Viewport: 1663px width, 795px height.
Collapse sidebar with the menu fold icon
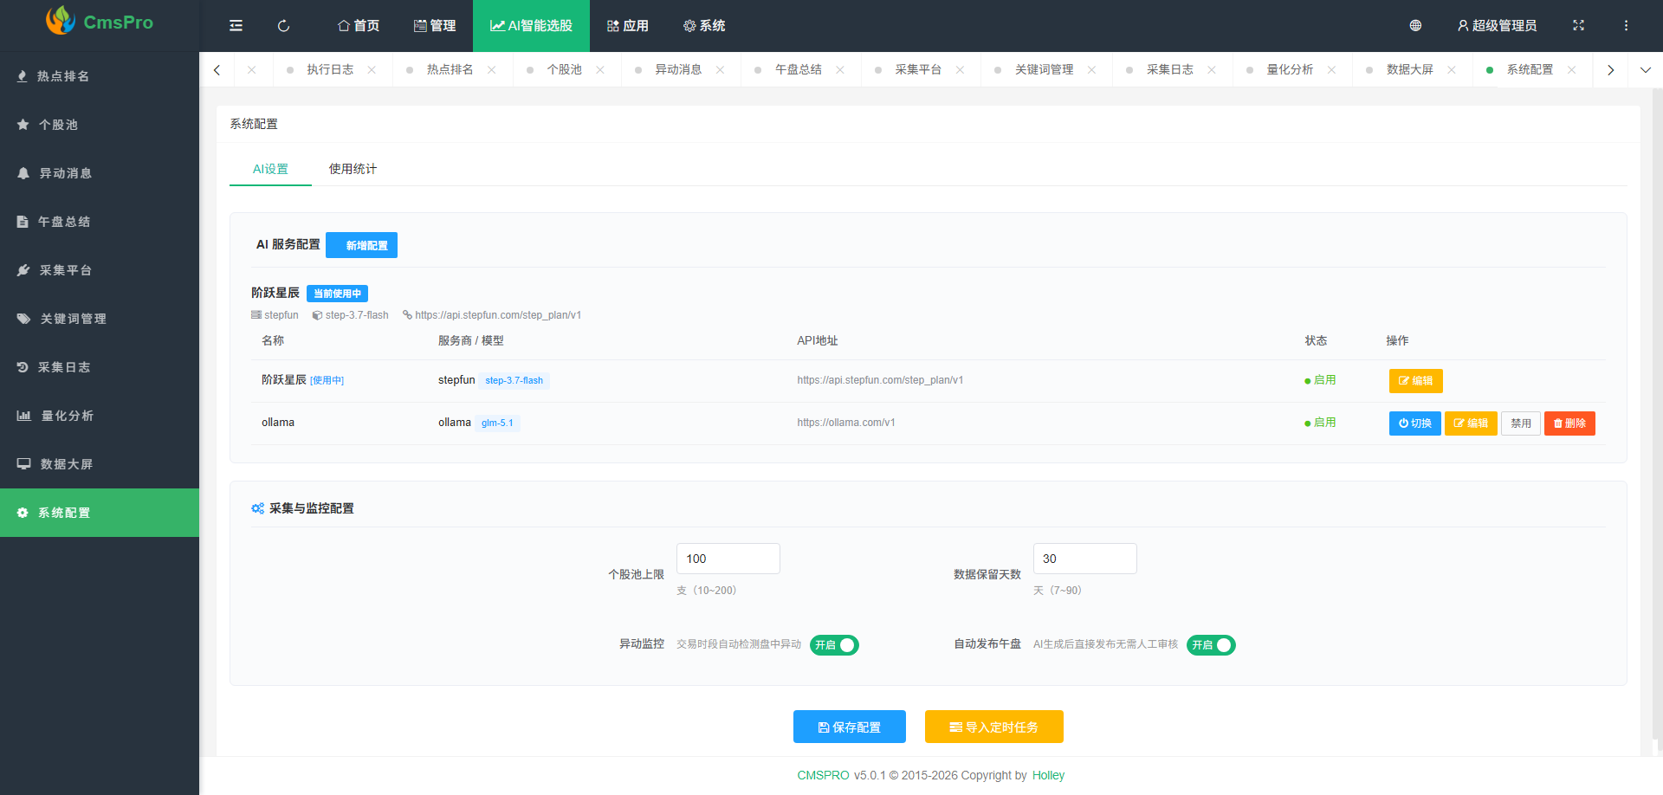click(x=236, y=26)
